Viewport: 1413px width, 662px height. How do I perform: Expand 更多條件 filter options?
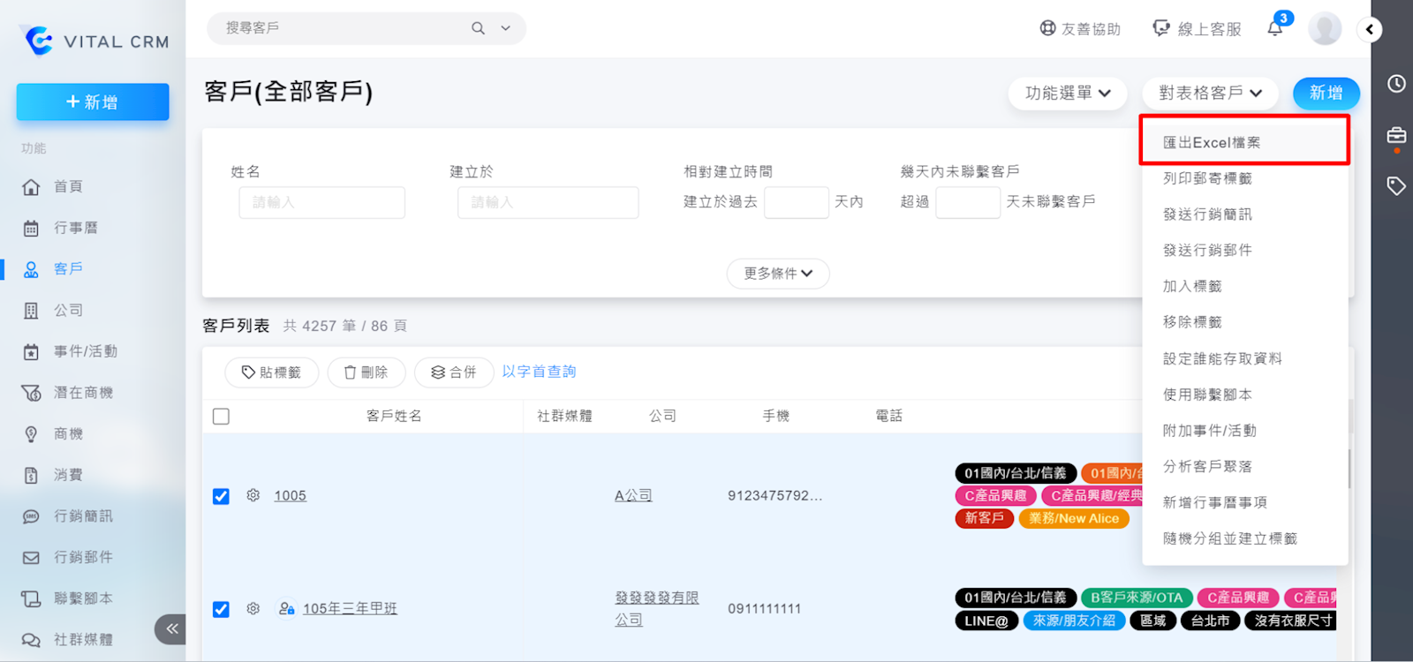[x=777, y=274]
